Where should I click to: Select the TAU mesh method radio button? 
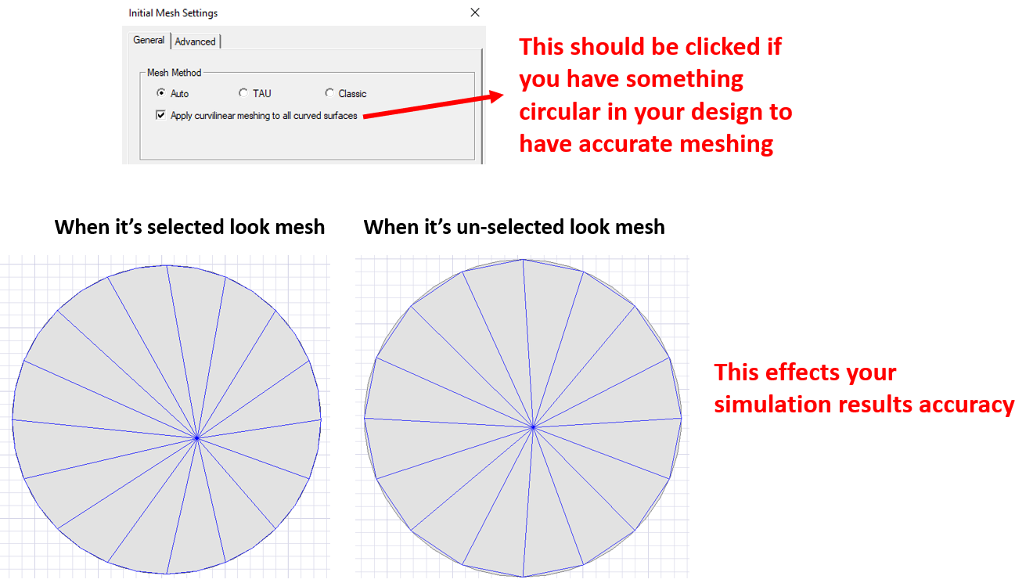click(x=243, y=93)
